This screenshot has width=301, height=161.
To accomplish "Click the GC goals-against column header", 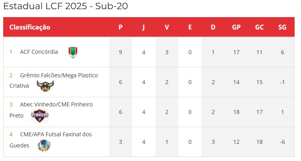I will (259, 27).
